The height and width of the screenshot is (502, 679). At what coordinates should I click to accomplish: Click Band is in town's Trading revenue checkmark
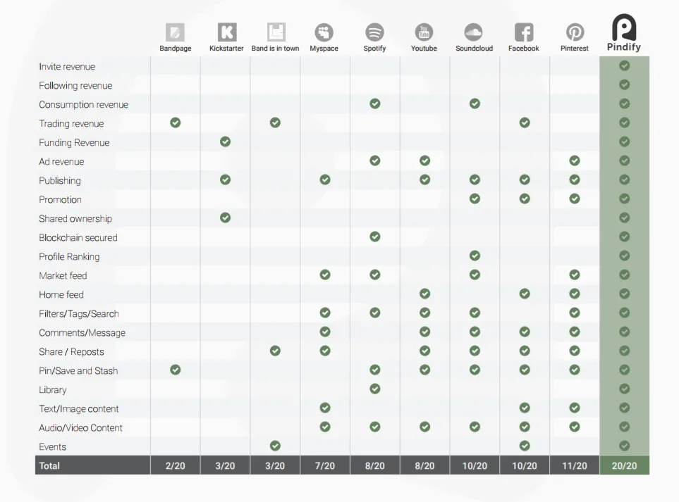coord(275,123)
